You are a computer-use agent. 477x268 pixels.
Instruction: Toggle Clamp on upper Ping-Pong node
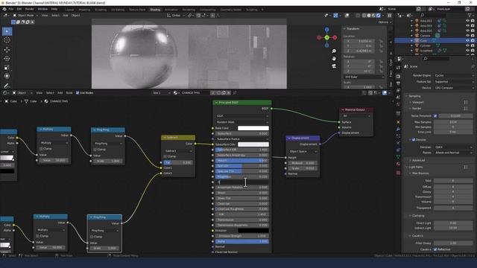[95, 150]
